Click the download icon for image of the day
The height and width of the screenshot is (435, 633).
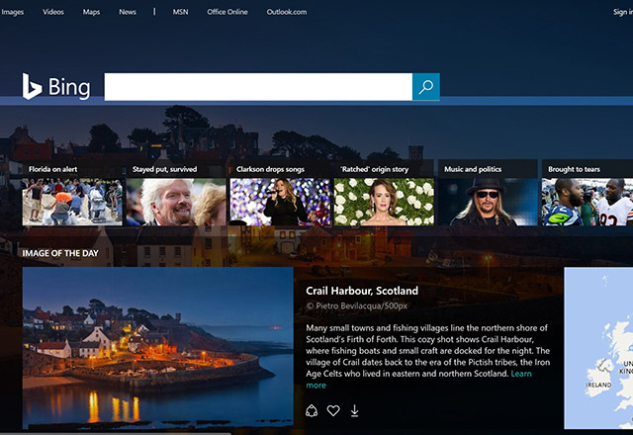click(x=354, y=411)
